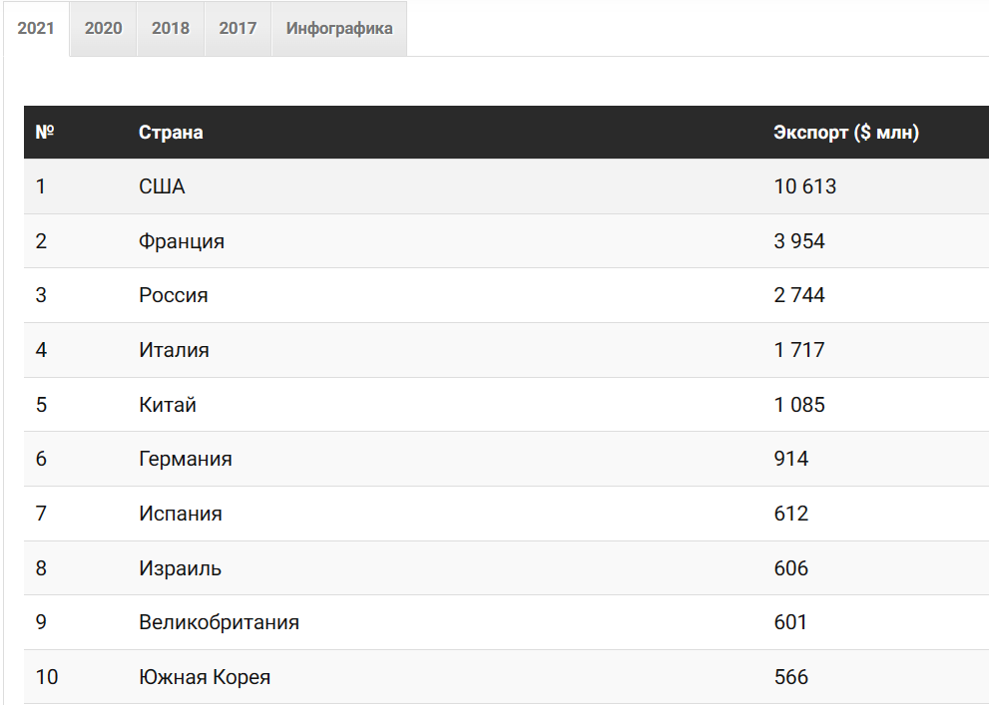The image size is (989, 705).
Task: Click the Экспорт ($ млн) column header
Action: tap(846, 133)
